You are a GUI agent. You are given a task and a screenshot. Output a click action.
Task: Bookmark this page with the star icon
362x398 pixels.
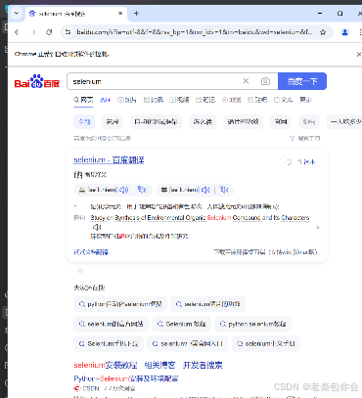click(323, 32)
